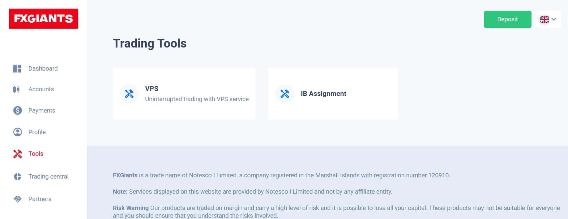This screenshot has width=568, height=219.
Task: Click the Accounts candlestick icon
Action: point(17,89)
